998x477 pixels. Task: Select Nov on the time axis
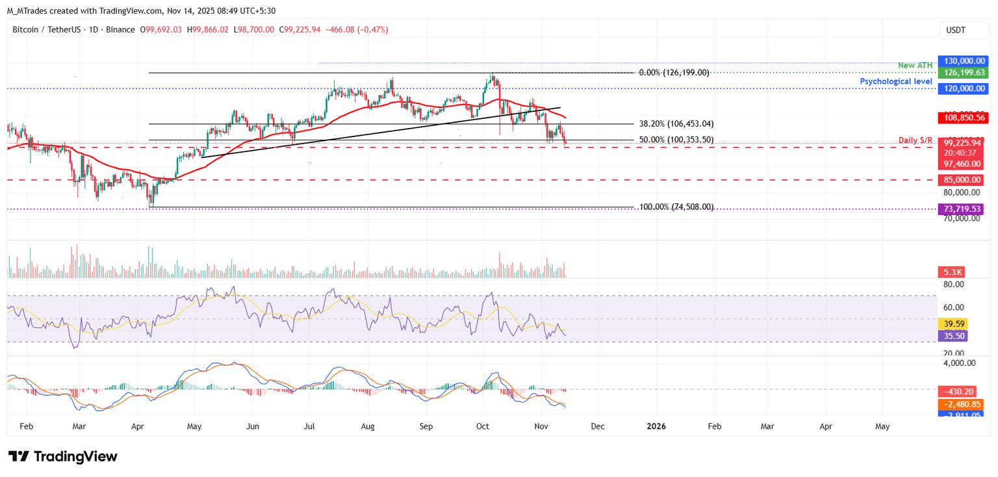[541, 426]
